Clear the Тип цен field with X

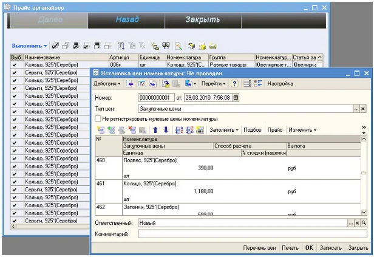pyautogui.click(x=363, y=109)
